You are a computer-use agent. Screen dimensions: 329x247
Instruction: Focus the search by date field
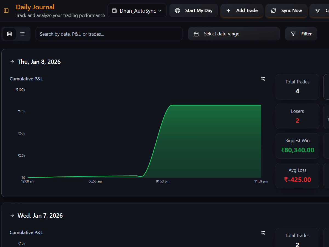(x=109, y=34)
